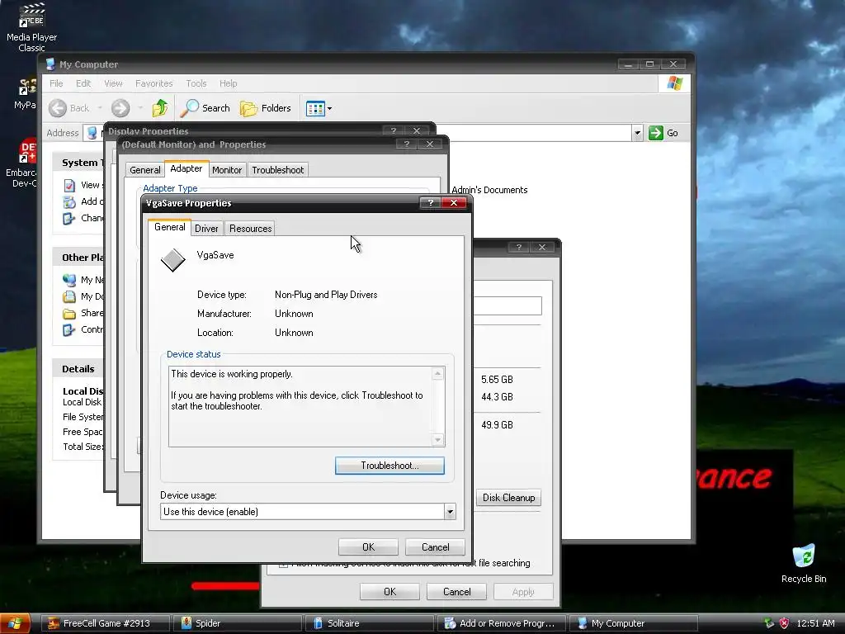845x634 pixels.
Task: Open General tab in Default Monitor Properties
Action: (x=145, y=170)
